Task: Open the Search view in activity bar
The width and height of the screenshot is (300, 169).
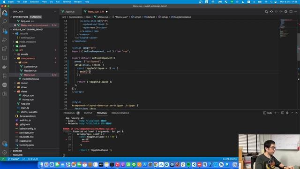Action: pyautogui.click(x=4, y=22)
